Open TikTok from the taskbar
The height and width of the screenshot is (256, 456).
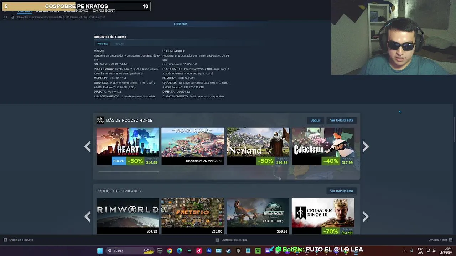point(199,251)
